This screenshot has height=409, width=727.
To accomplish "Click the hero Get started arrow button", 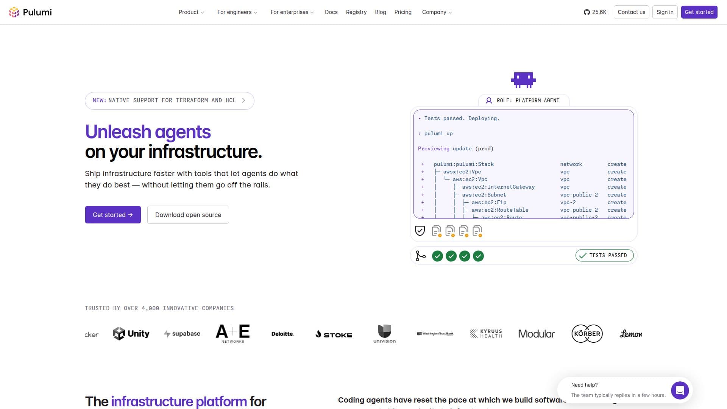I will 113,215.
